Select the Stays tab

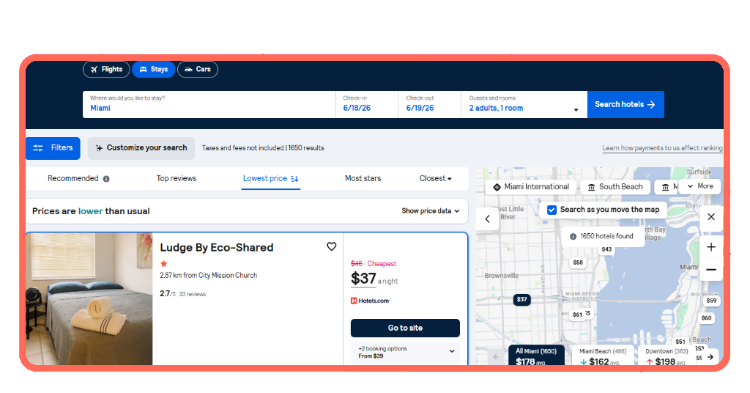(154, 70)
